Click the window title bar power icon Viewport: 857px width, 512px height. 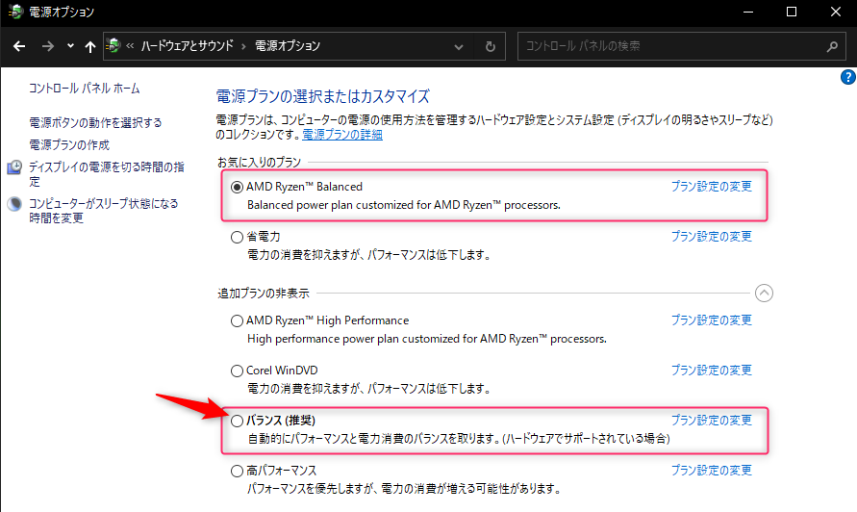click(x=15, y=12)
